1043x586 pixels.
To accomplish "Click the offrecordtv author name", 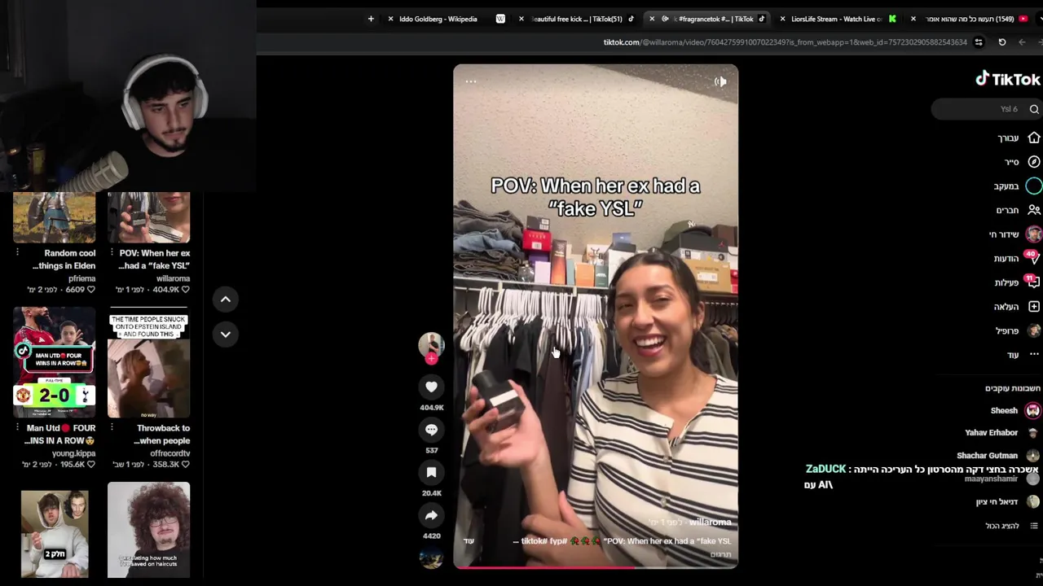I will click(x=170, y=453).
